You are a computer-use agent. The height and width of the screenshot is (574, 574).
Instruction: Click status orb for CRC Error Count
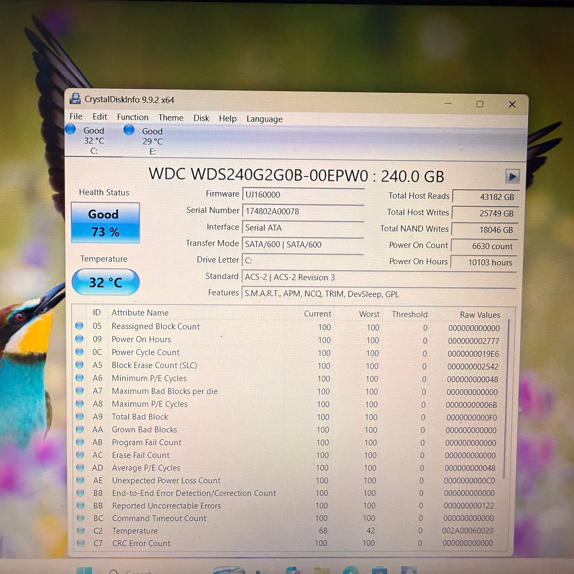[x=80, y=543]
